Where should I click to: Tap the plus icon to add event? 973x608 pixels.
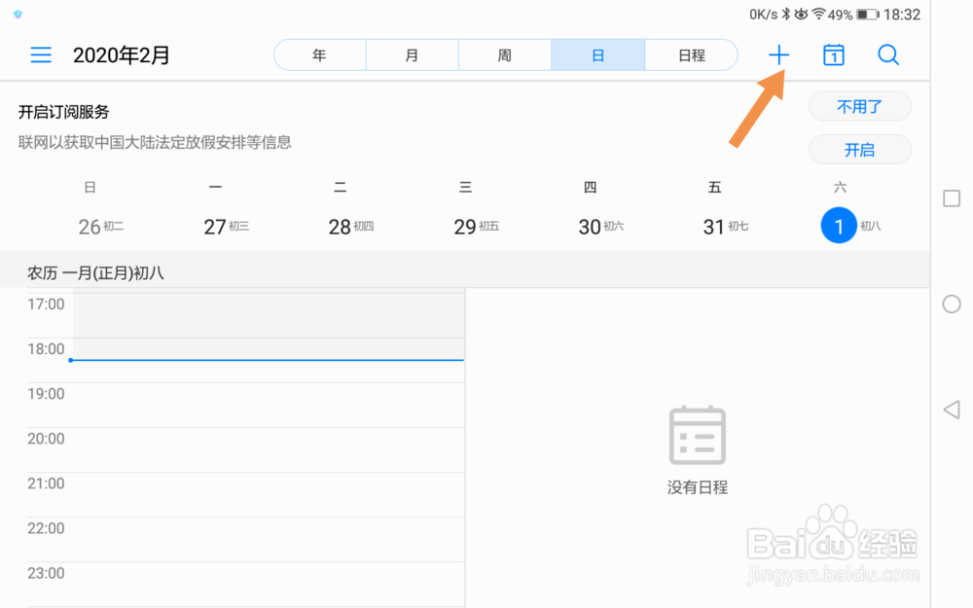[x=778, y=55]
